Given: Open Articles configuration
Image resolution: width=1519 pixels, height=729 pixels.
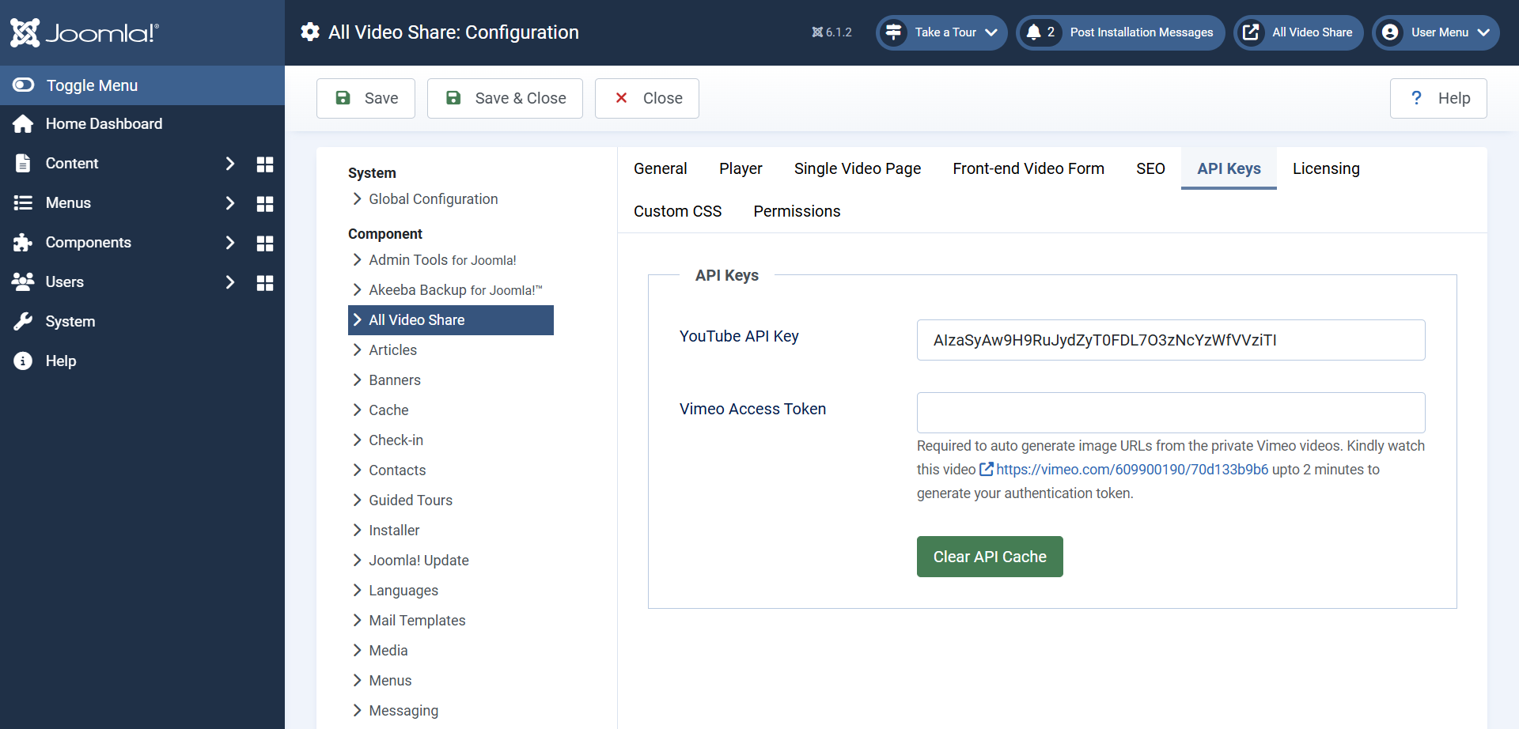Looking at the screenshot, I should pos(392,350).
